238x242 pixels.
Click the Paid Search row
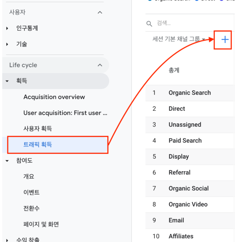(x=190, y=141)
